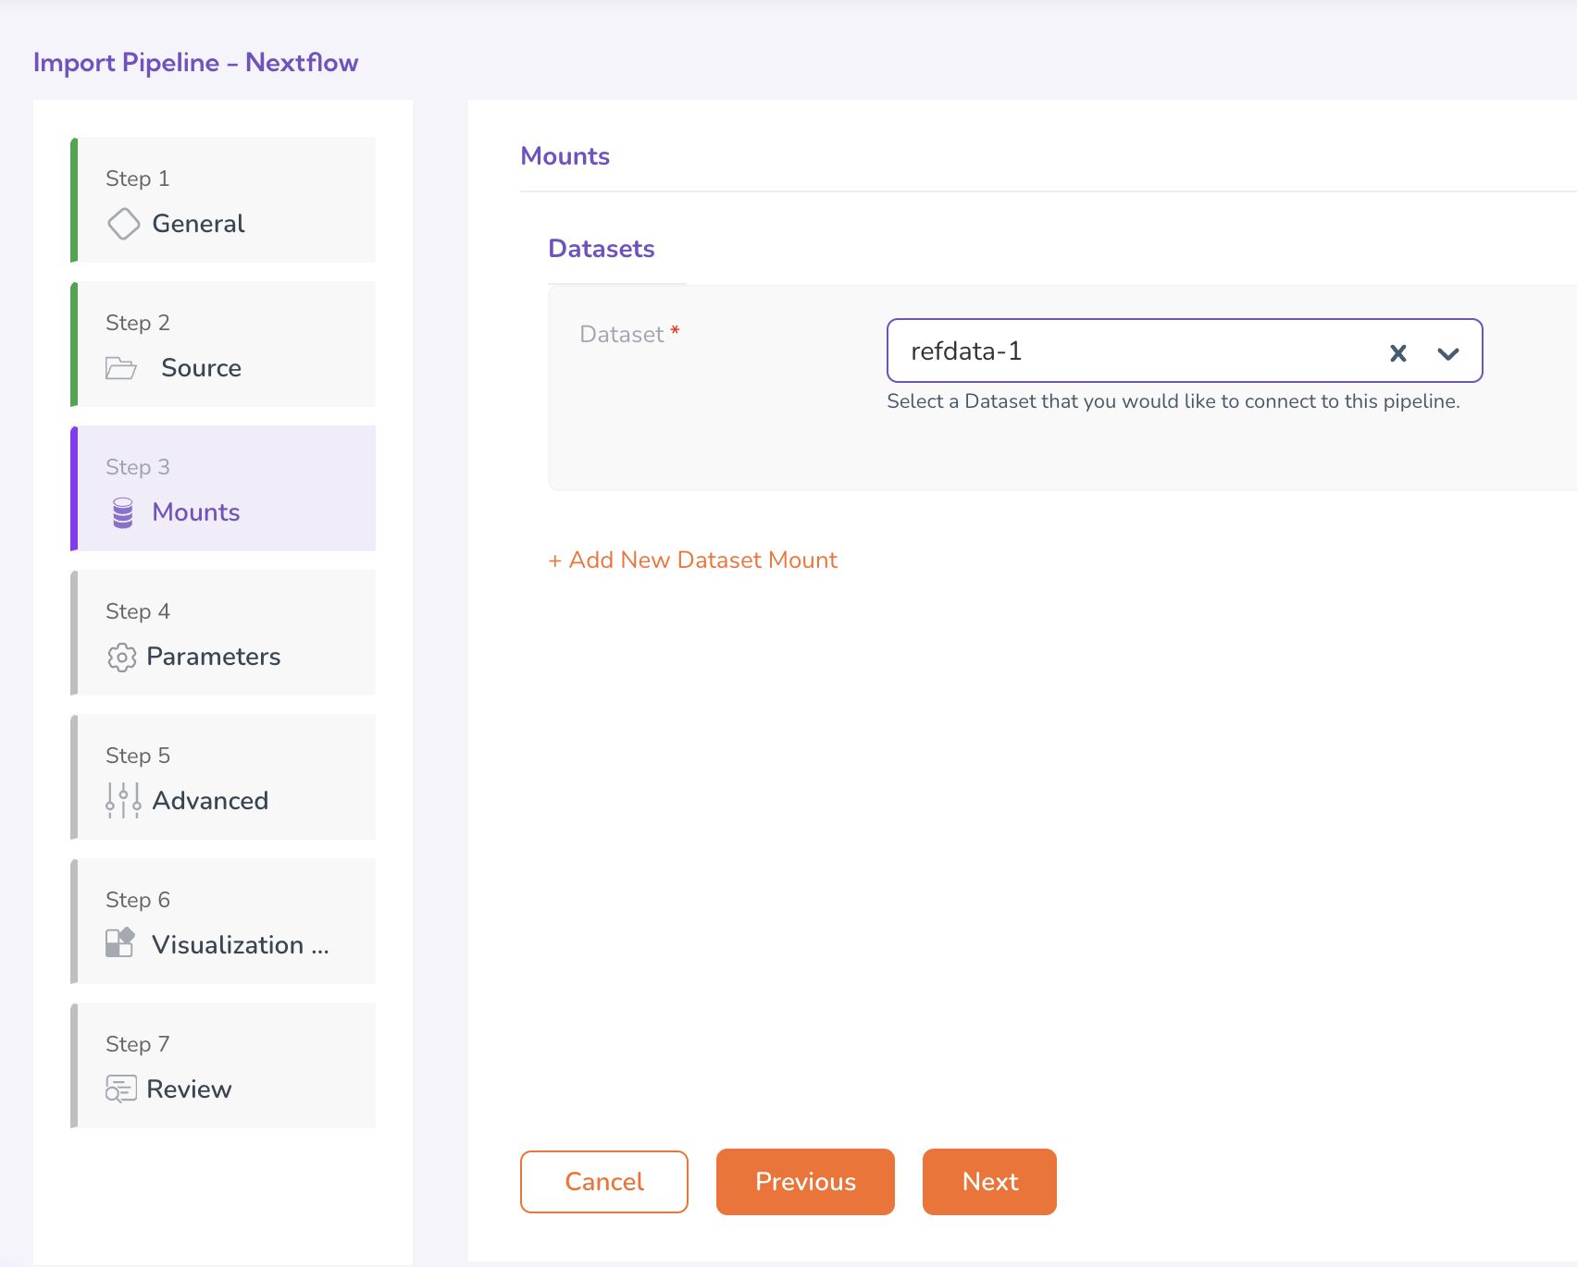Select Step 4 Parameters
1577x1267 pixels.
(x=224, y=633)
